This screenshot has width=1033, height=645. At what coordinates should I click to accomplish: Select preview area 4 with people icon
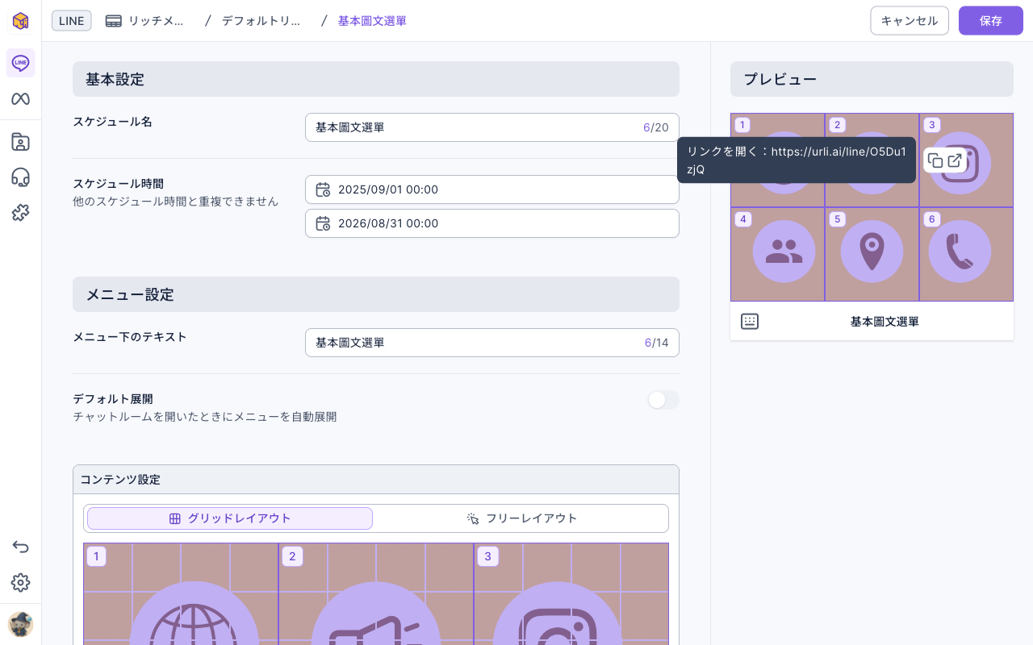777,254
